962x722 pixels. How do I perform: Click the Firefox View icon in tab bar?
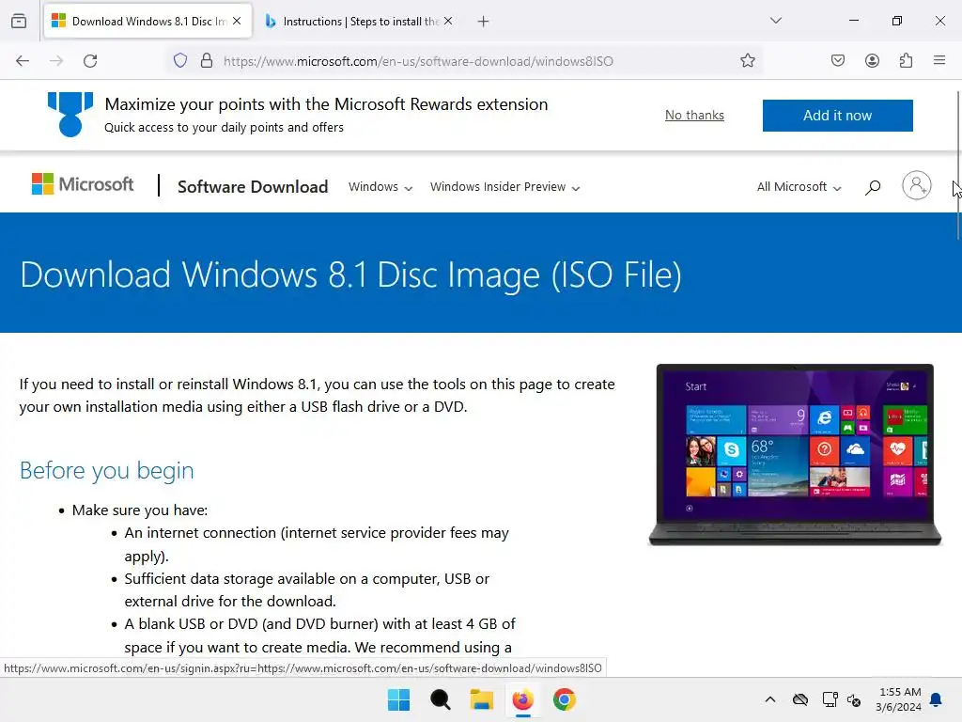point(19,21)
